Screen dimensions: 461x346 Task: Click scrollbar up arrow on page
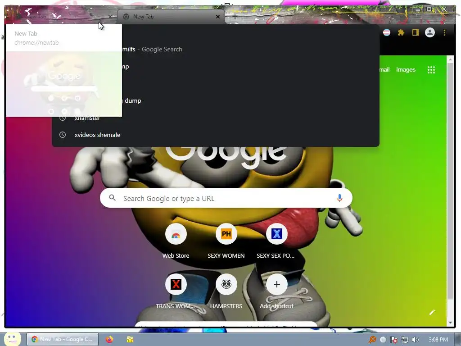click(450, 59)
